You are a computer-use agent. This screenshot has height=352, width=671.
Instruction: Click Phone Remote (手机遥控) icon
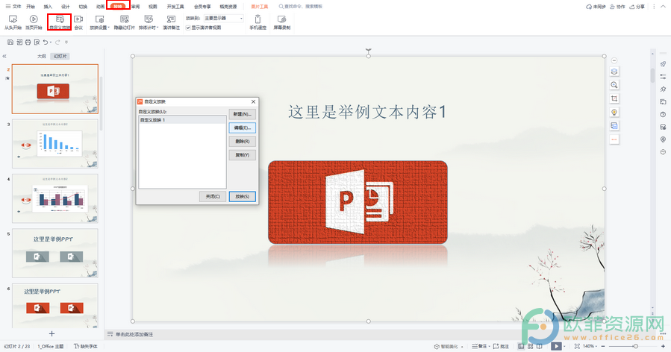(x=258, y=22)
